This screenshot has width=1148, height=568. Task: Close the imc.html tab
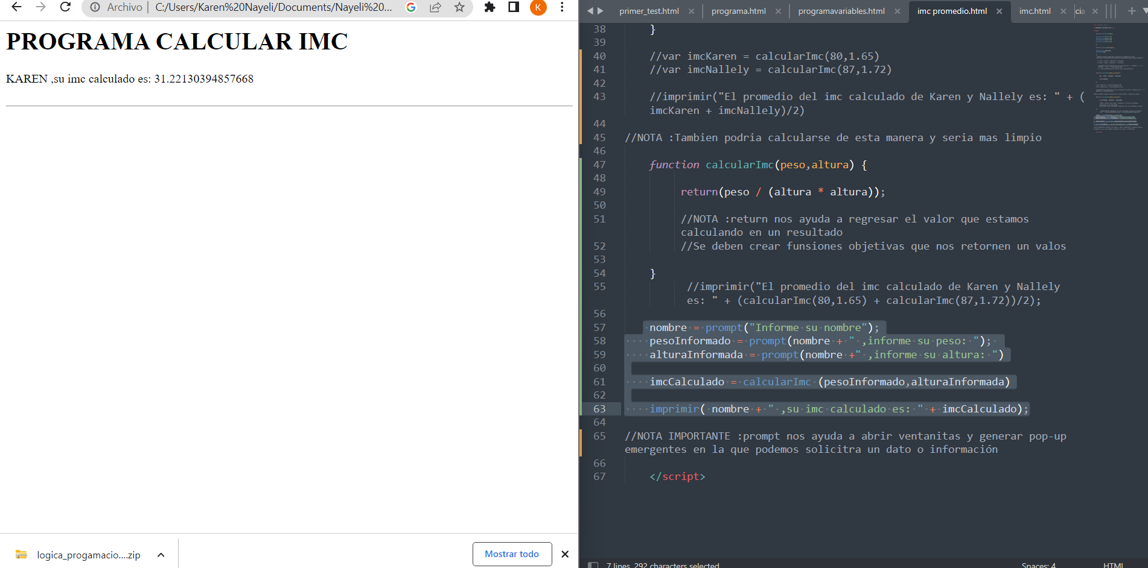coord(1063,11)
